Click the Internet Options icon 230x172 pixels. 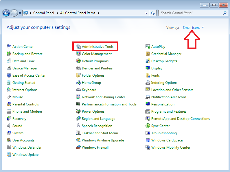[9, 90]
